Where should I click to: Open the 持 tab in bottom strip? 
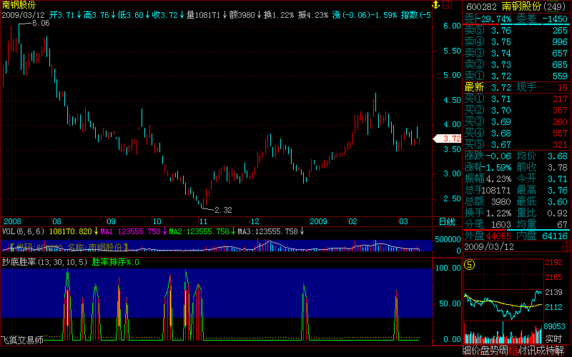pyautogui.click(x=550, y=351)
